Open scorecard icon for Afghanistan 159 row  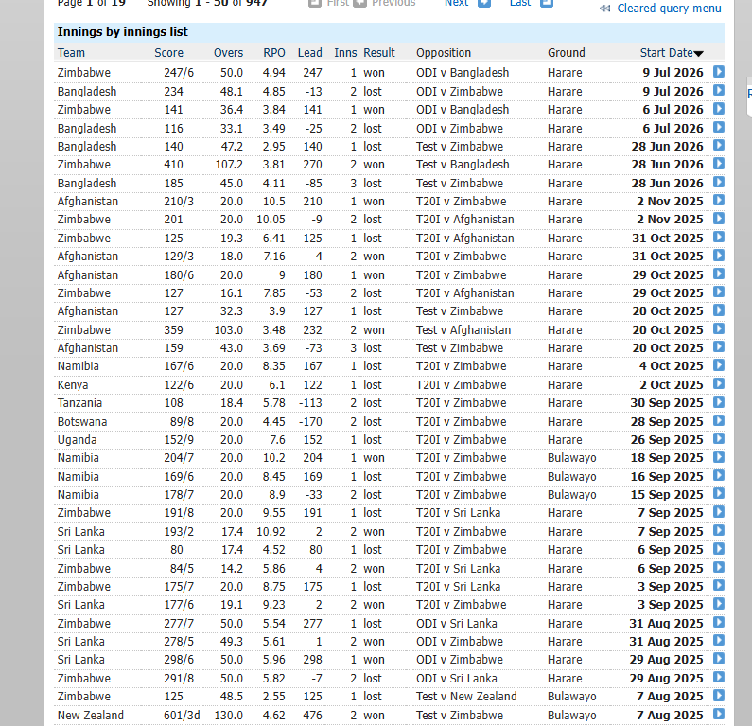[x=719, y=347]
